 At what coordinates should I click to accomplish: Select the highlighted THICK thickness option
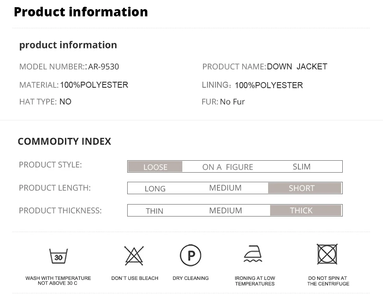tap(306, 211)
